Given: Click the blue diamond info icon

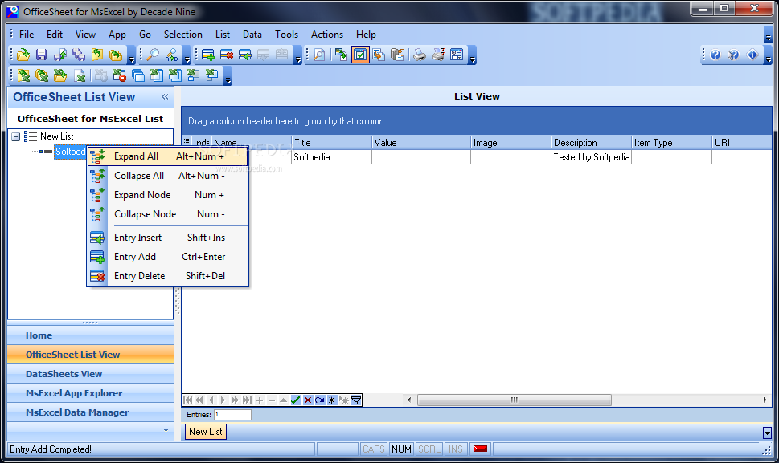Looking at the screenshot, I should (x=752, y=55).
